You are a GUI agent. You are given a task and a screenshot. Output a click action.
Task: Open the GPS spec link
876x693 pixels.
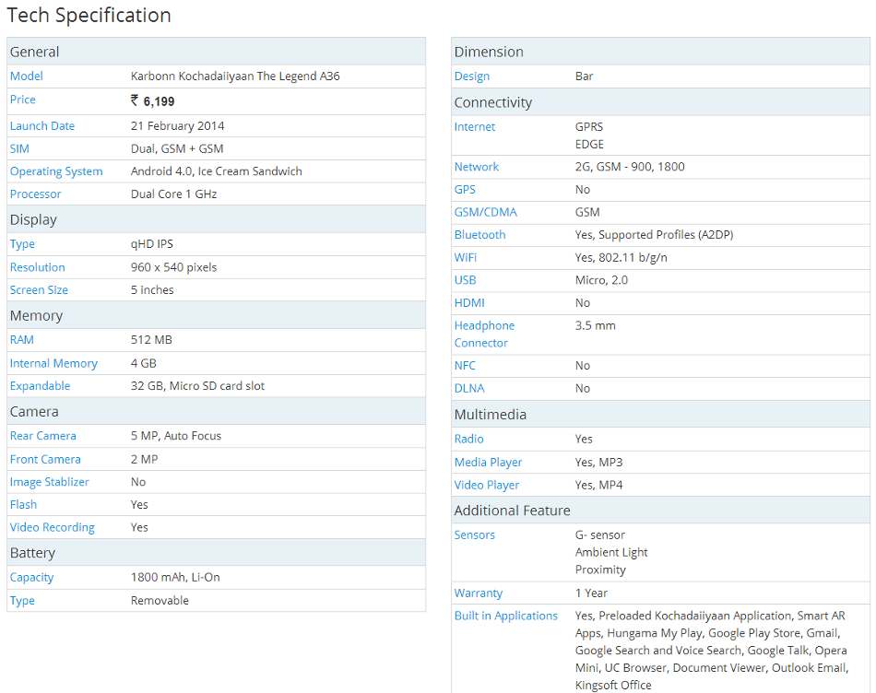coord(465,189)
